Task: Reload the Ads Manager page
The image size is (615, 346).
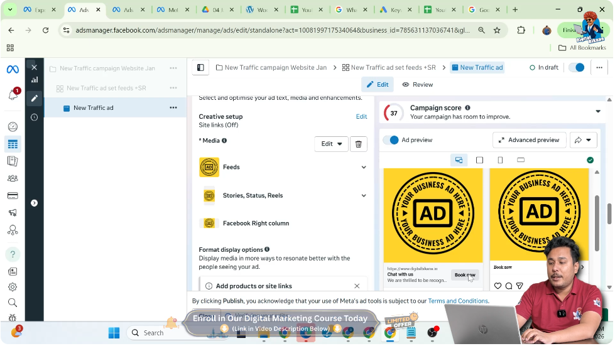Action: (x=45, y=30)
